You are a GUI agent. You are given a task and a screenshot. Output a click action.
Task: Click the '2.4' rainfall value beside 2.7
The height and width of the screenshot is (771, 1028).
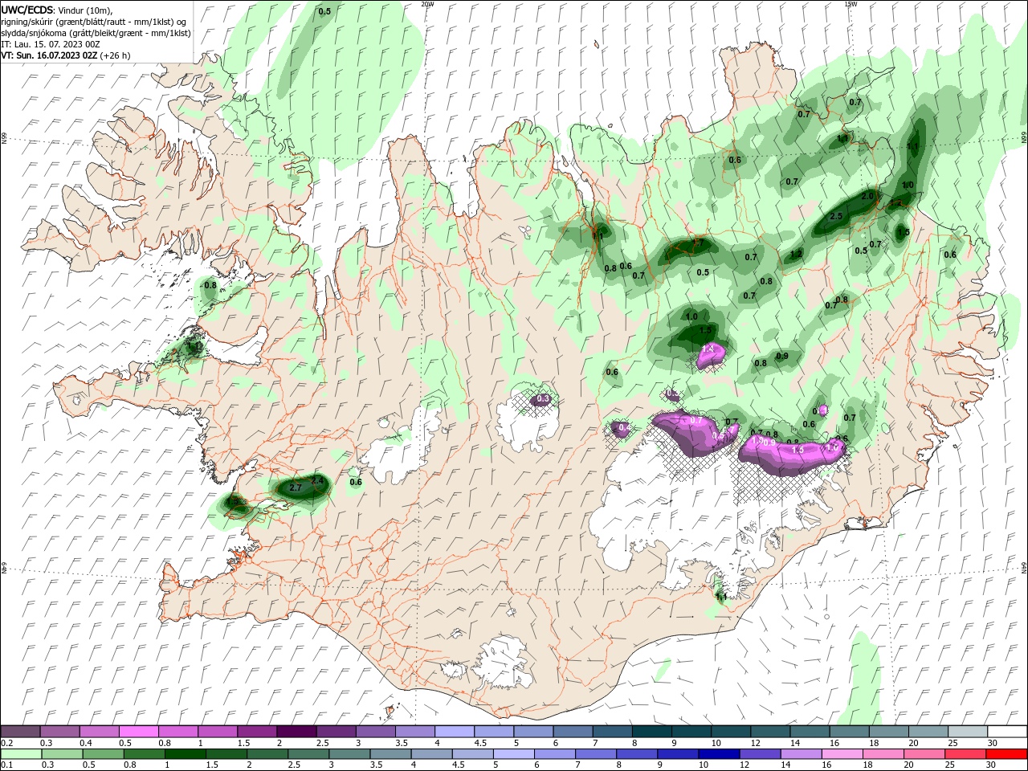pos(317,481)
